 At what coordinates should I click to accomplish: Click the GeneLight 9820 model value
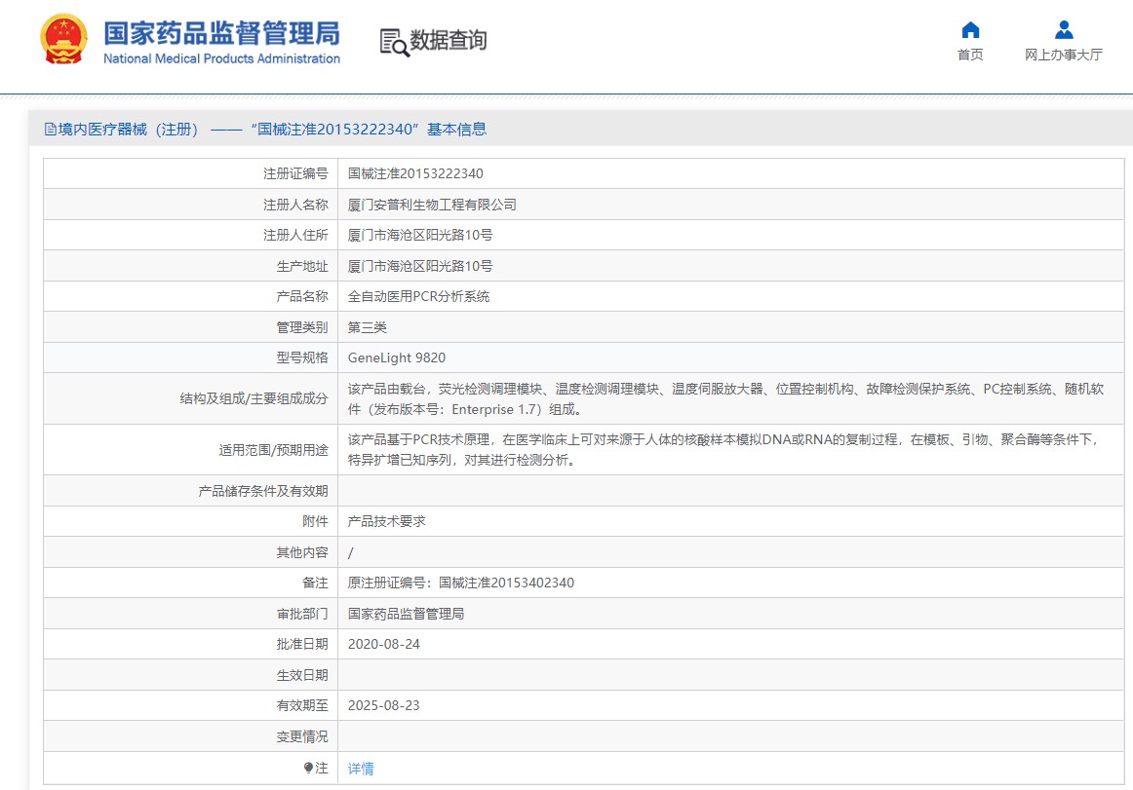click(x=397, y=357)
